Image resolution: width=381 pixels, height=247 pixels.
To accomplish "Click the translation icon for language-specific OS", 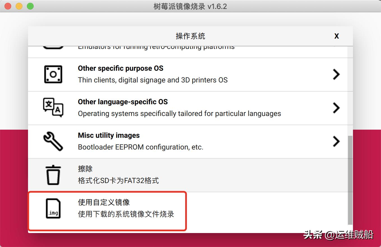I will pyautogui.click(x=53, y=108).
